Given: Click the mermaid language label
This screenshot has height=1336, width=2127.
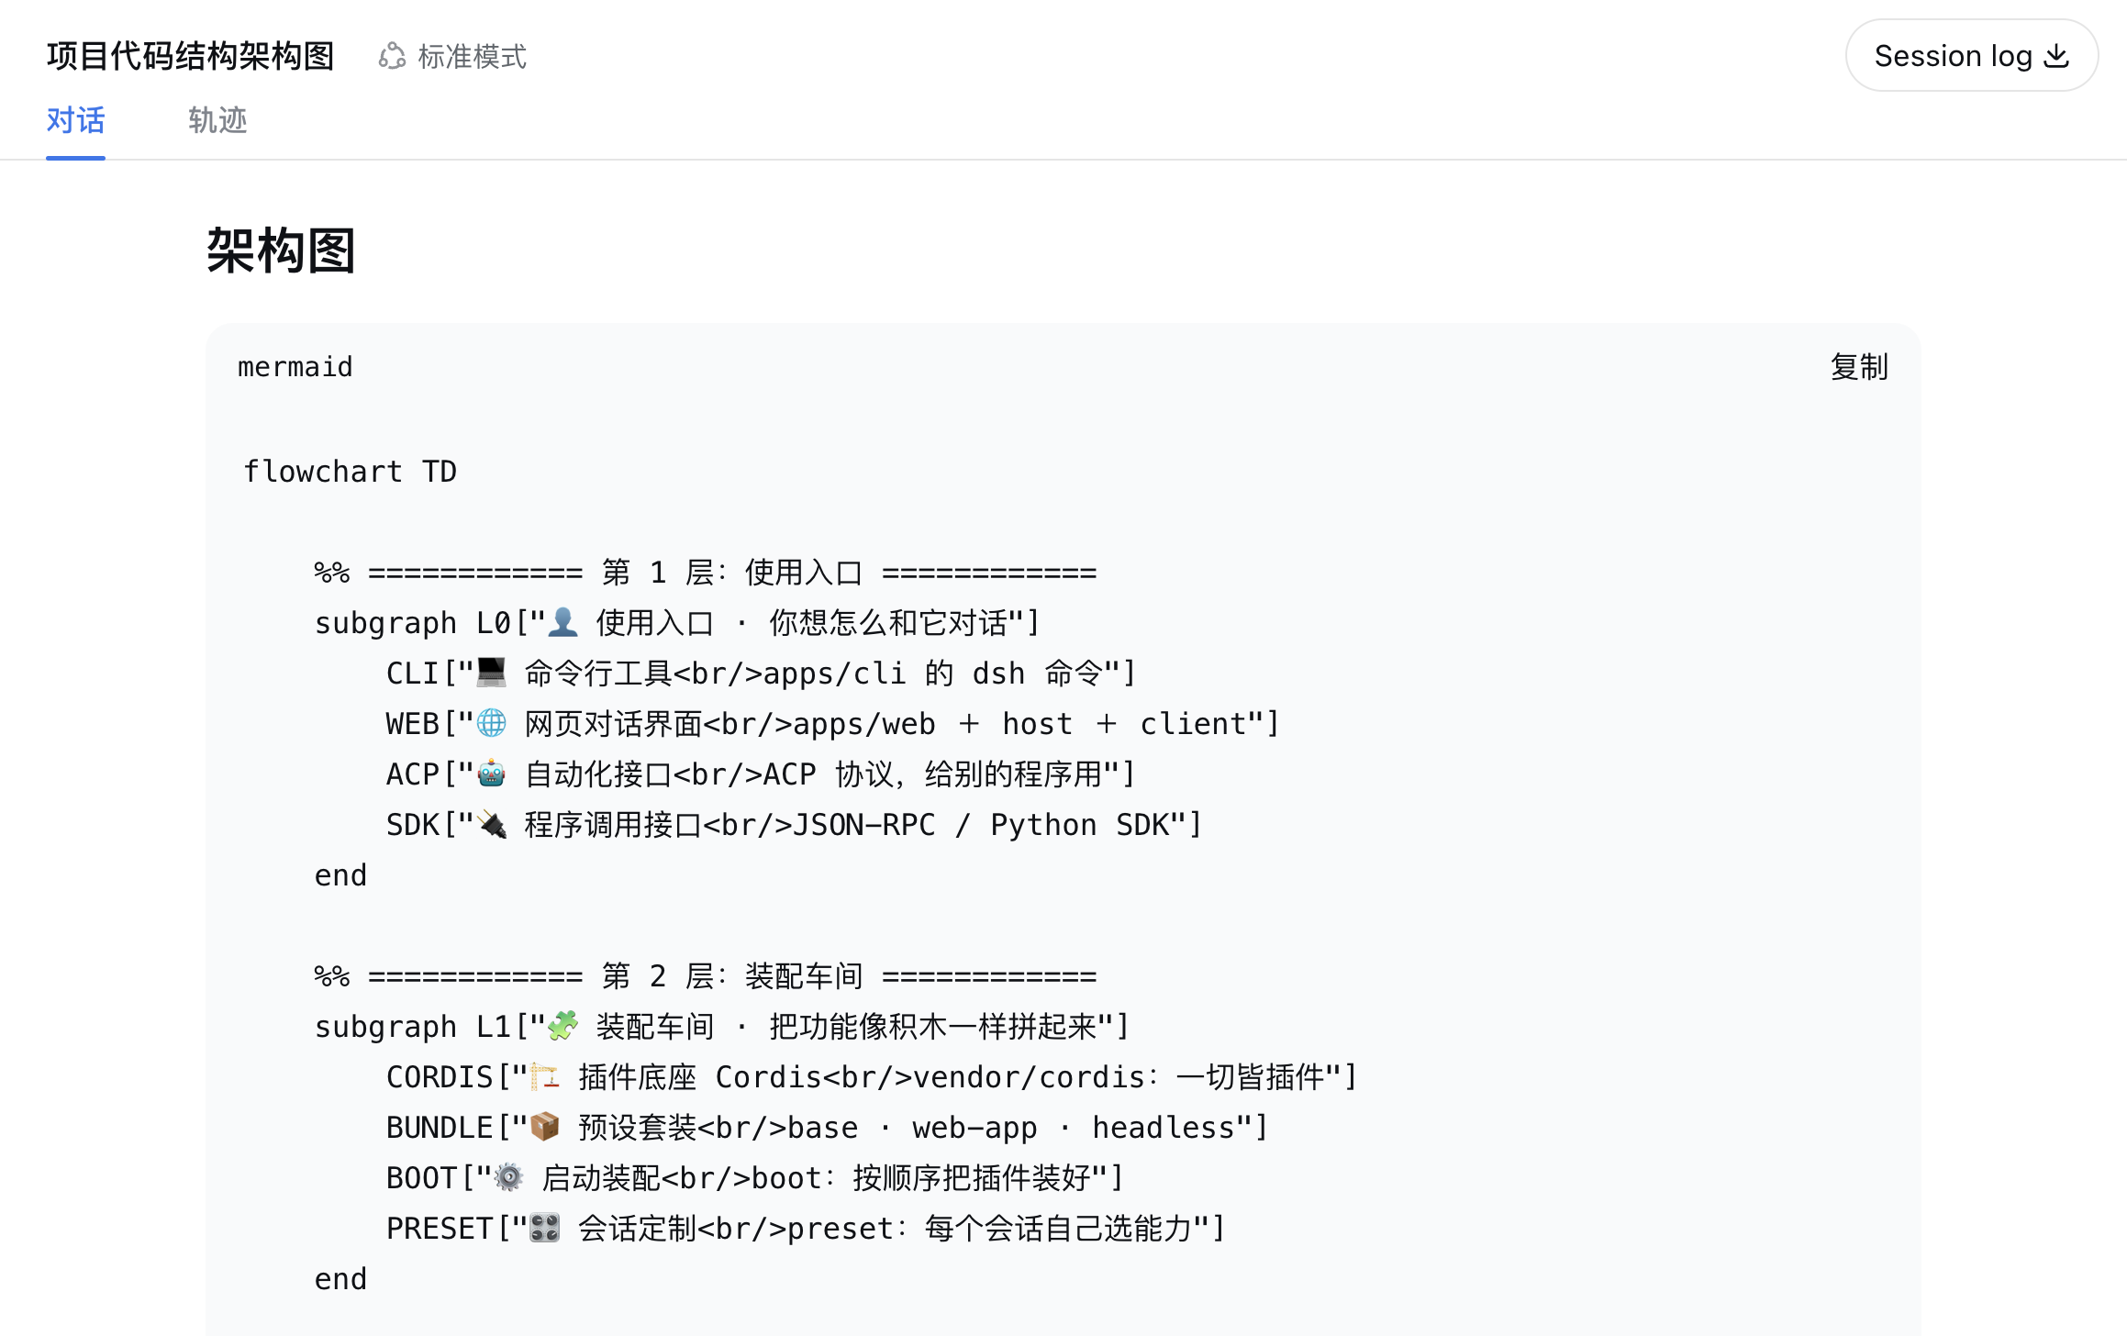Looking at the screenshot, I should 295,367.
